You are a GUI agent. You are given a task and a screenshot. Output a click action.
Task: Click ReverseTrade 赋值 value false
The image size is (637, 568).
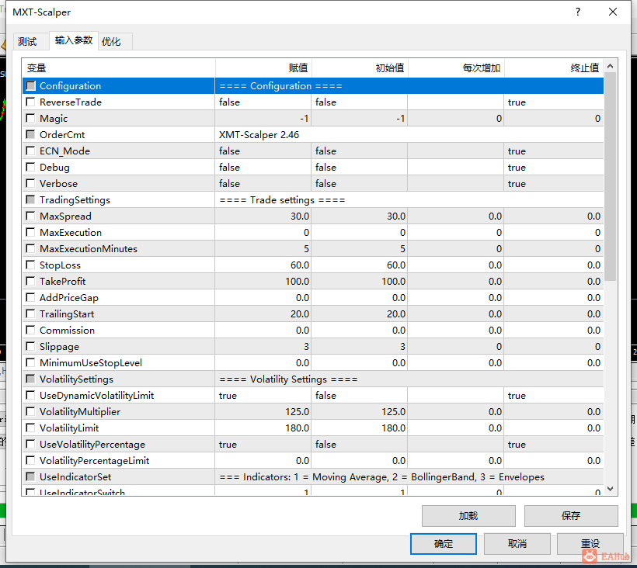click(x=263, y=102)
